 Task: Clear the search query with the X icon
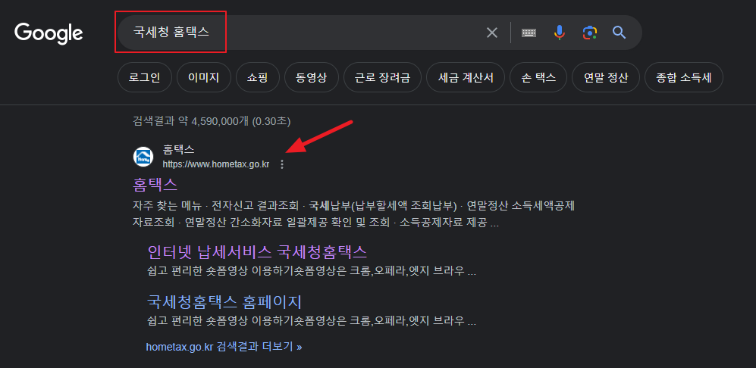coord(492,33)
